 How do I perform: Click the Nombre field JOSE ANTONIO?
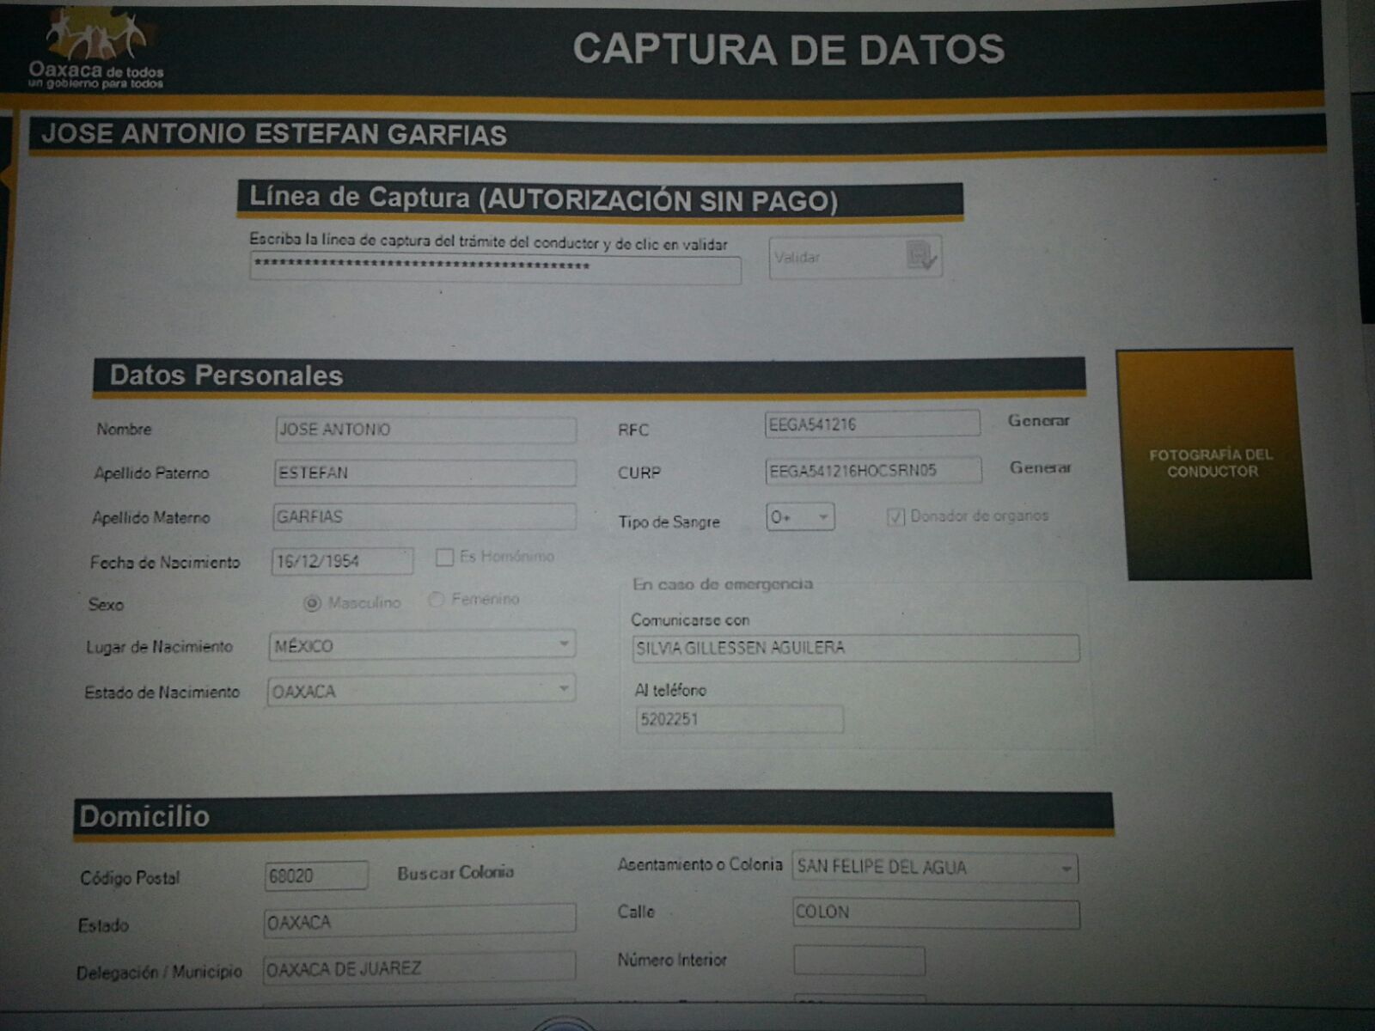click(425, 430)
